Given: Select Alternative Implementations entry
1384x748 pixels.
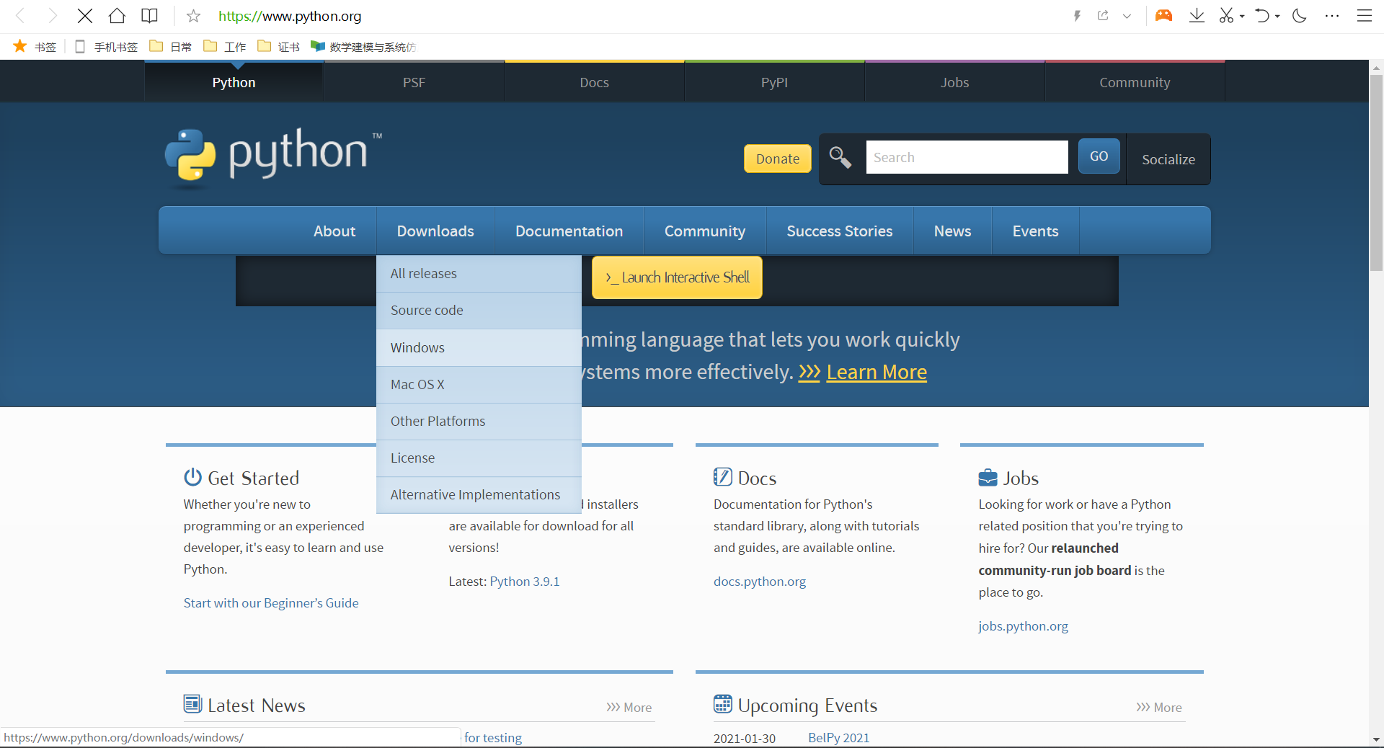Looking at the screenshot, I should (479, 494).
